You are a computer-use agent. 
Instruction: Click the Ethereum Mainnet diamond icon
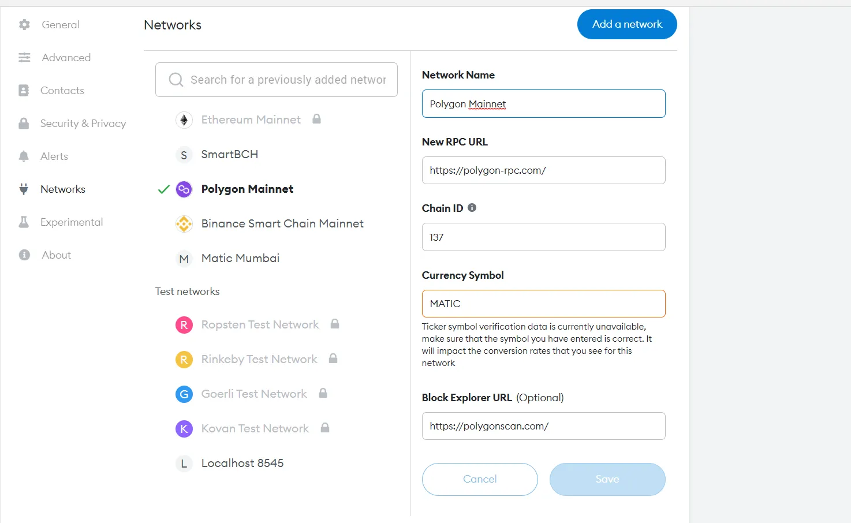(x=184, y=120)
